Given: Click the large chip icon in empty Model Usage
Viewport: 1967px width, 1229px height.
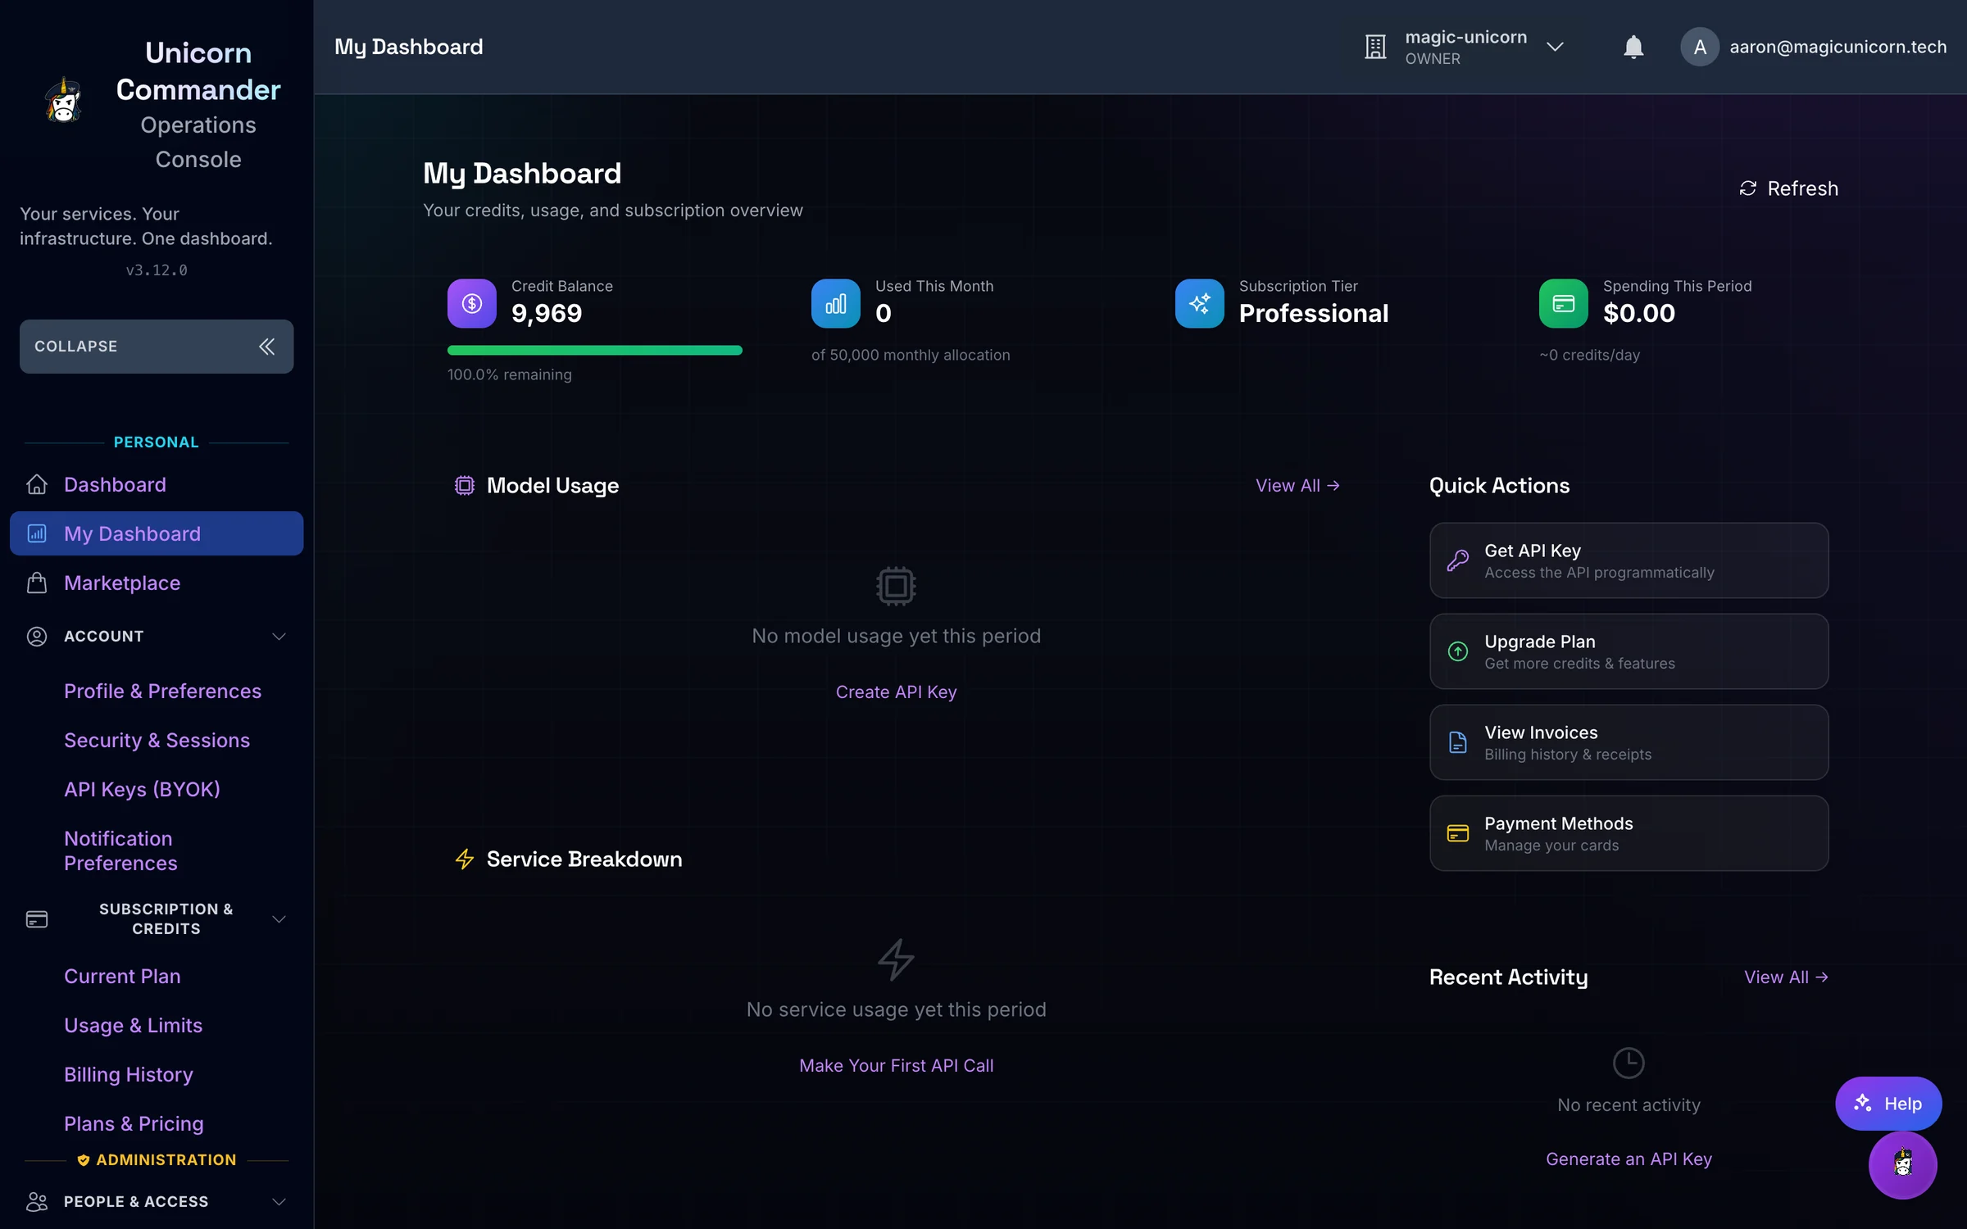Looking at the screenshot, I should pyautogui.click(x=896, y=587).
